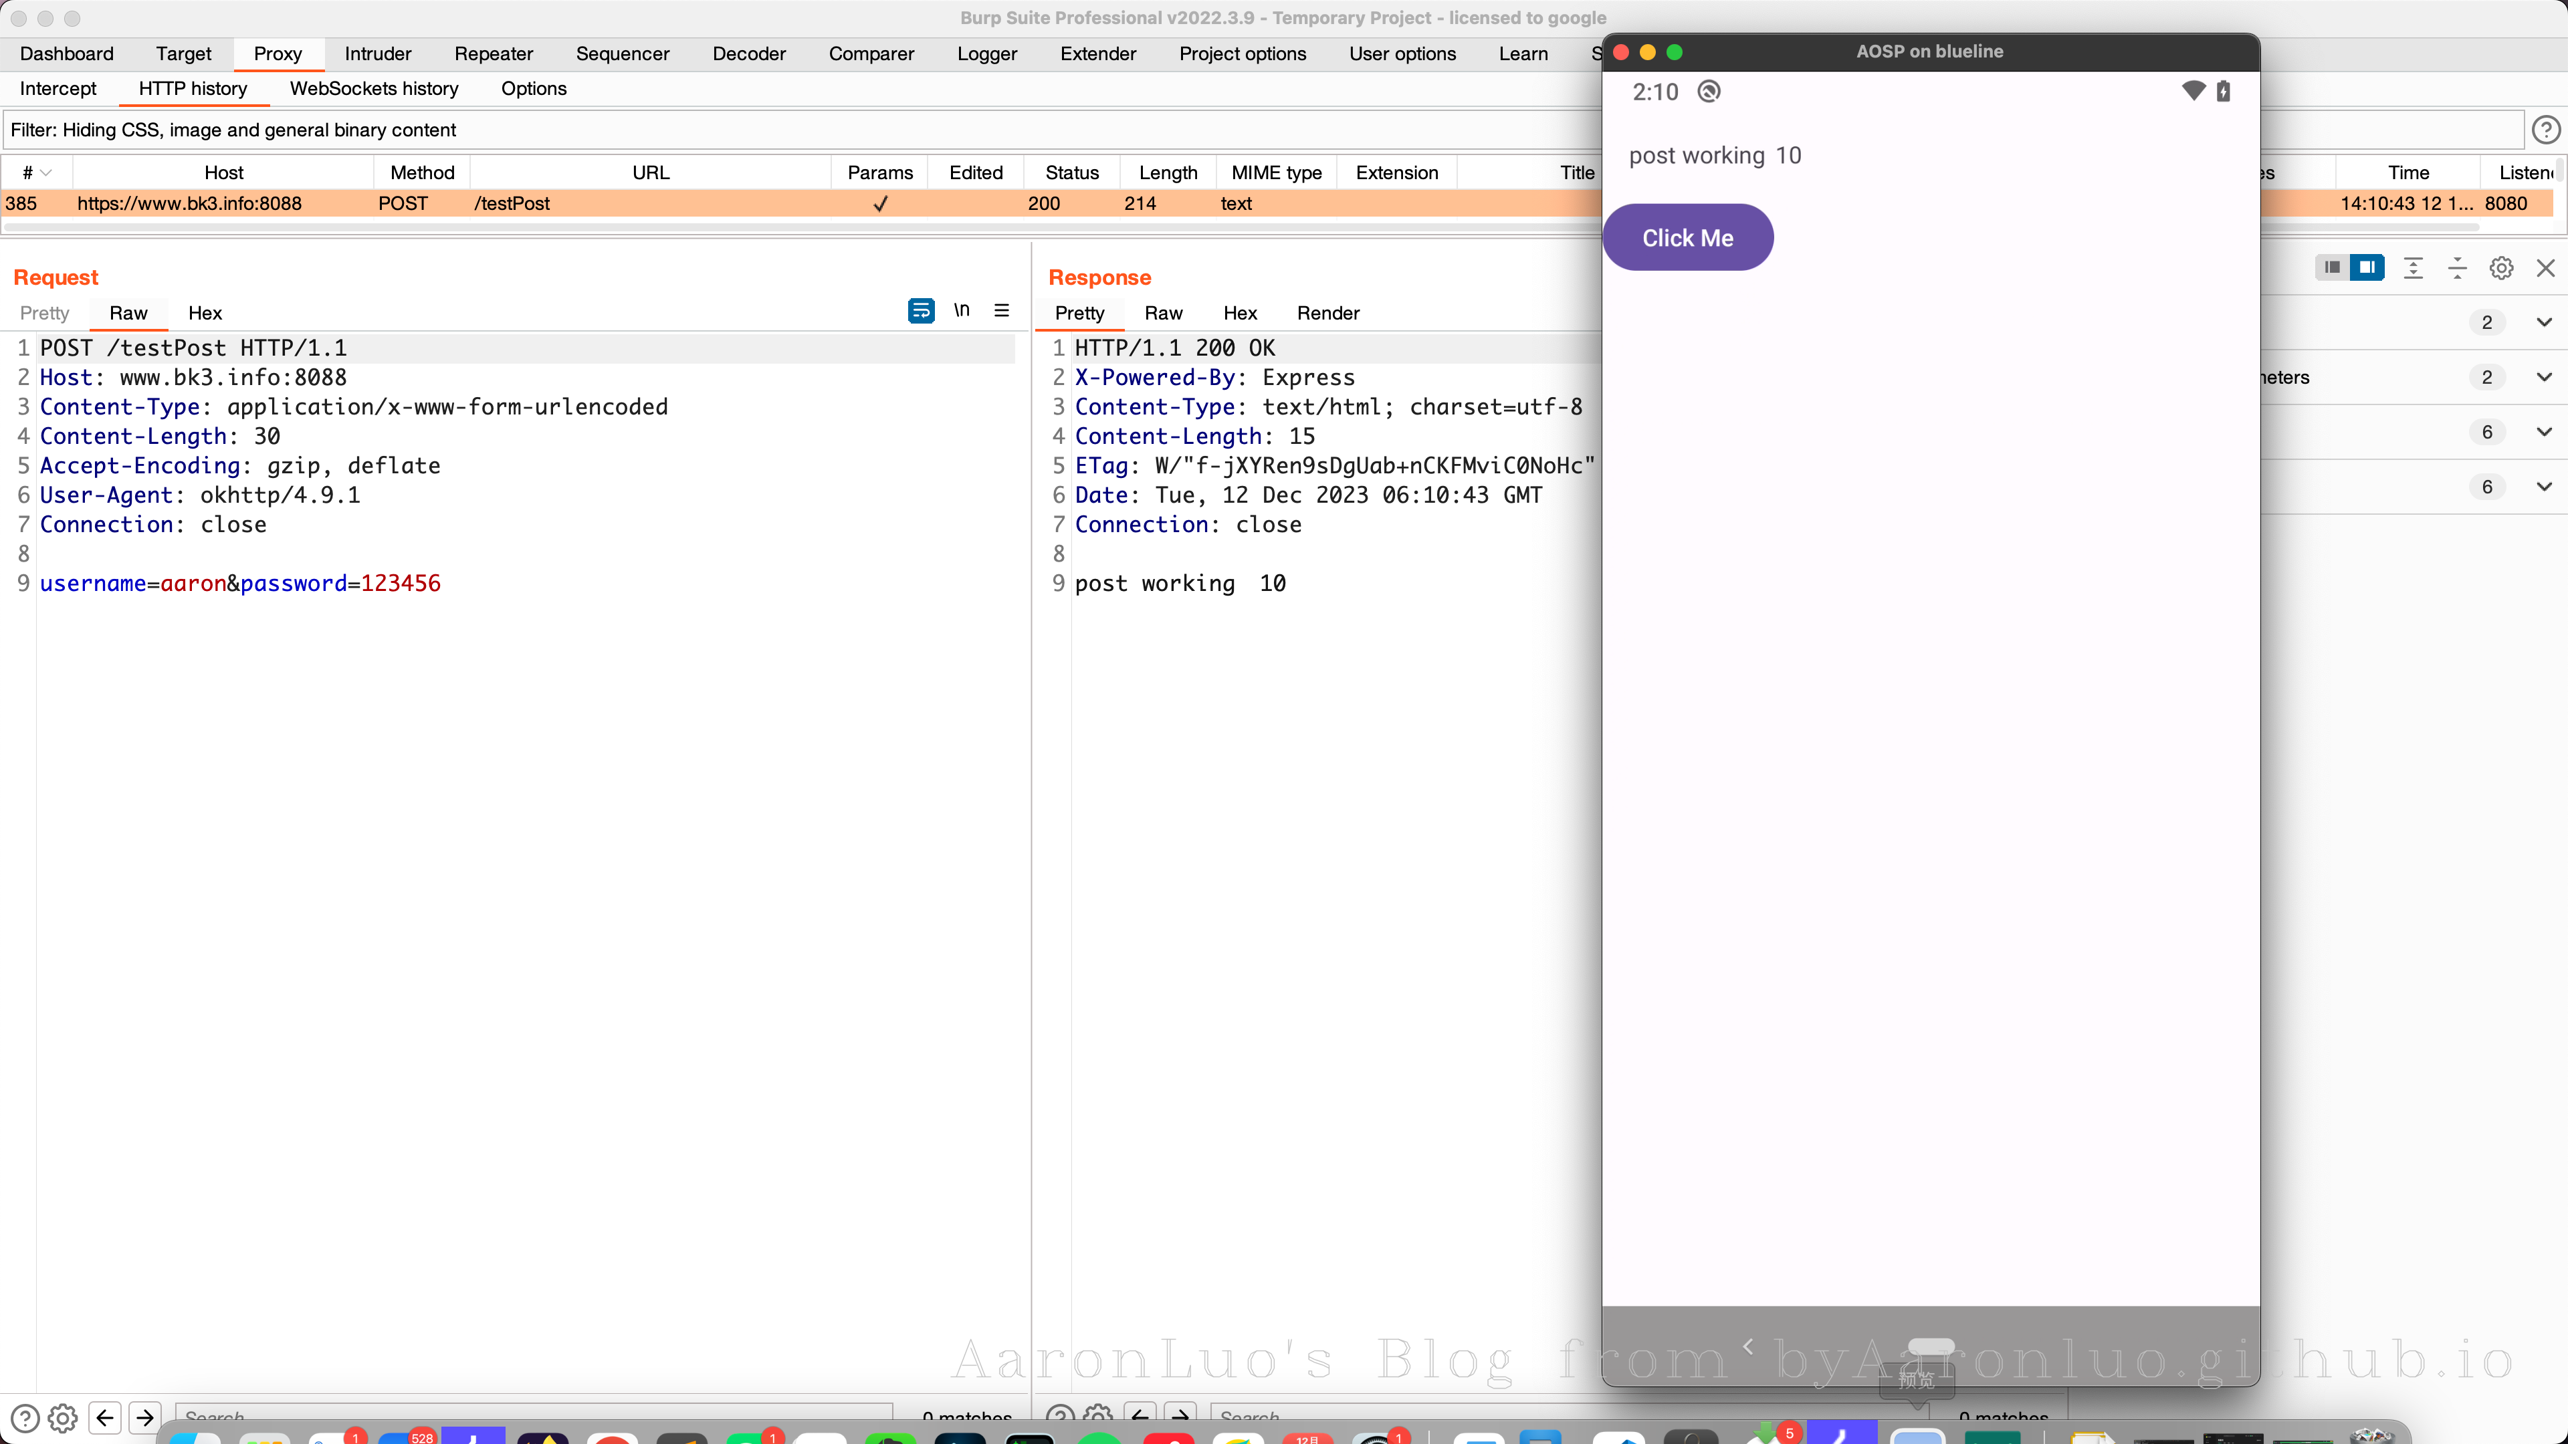
Task: Click filter help question mark icon
Action: click(2545, 130)
